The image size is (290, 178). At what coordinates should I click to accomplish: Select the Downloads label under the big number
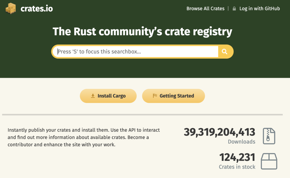[x=241, y=142]
